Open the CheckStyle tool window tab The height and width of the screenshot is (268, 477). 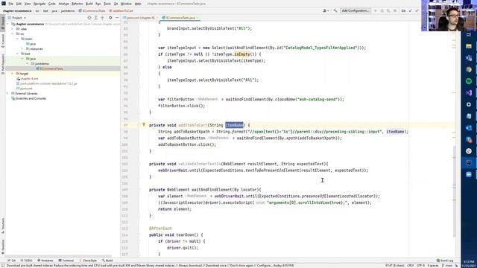click(88, 261)
